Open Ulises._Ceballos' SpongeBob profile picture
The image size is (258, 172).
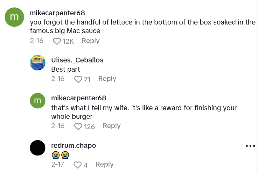coord(38,62)
